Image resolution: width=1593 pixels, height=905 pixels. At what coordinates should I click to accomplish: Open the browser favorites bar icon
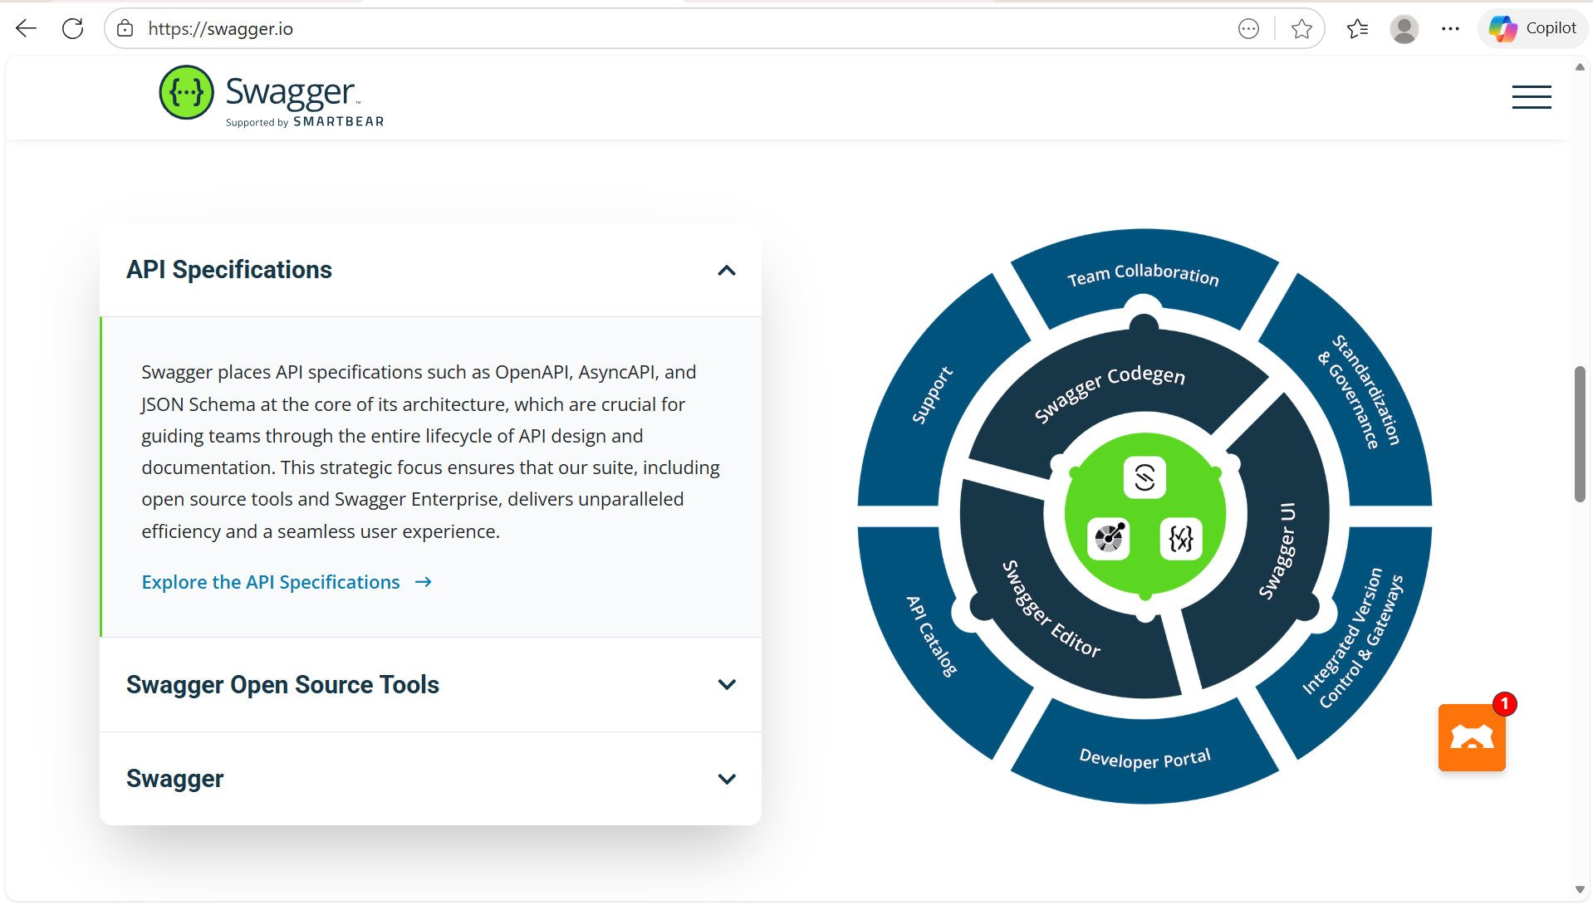tap(1357, 27)
